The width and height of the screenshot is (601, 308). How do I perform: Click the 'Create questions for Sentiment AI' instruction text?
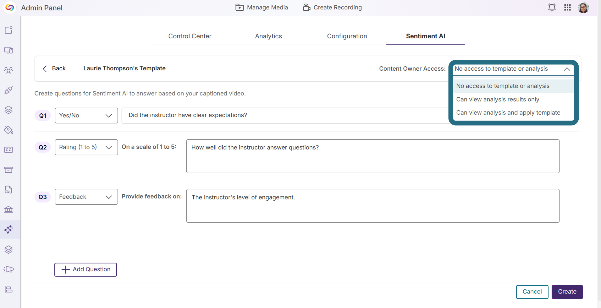tap(140, 94)
